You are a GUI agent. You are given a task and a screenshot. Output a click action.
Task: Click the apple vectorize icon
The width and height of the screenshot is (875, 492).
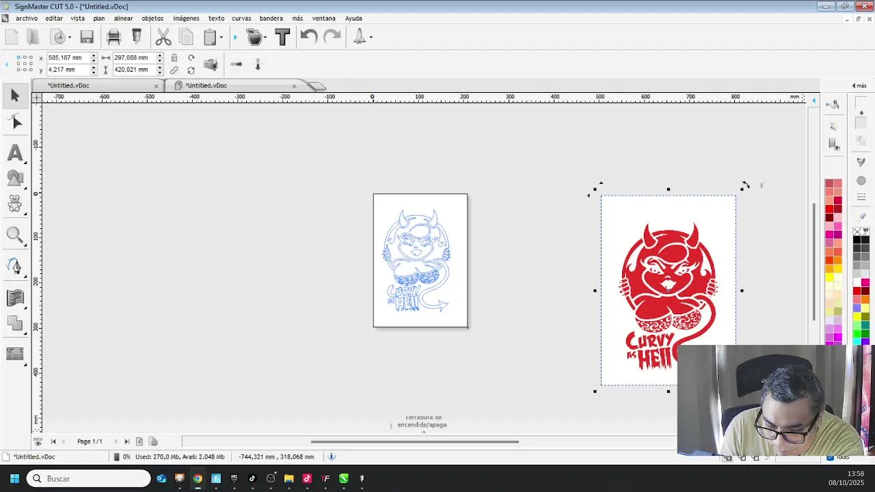(254, 37)
